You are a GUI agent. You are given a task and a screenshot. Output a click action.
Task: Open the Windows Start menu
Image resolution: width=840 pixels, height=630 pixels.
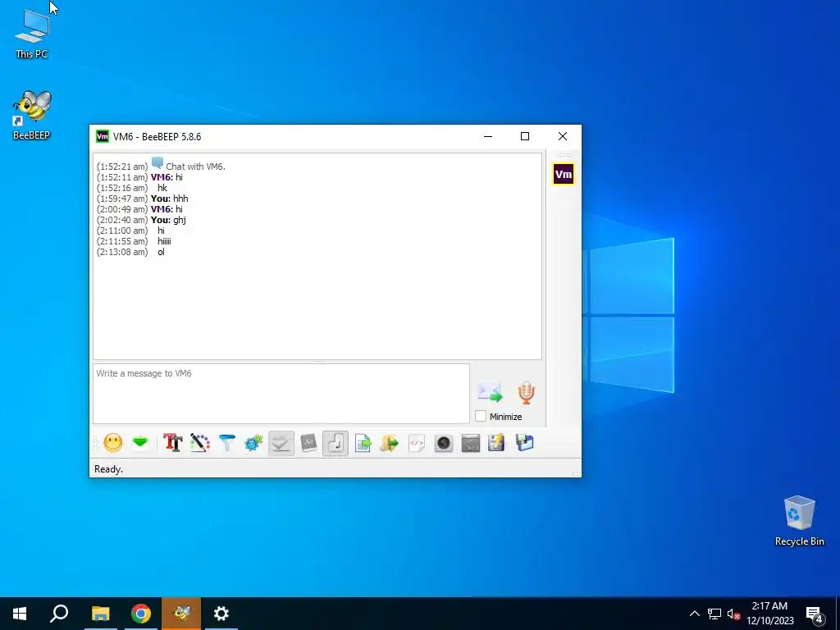(x=20, y=614)
